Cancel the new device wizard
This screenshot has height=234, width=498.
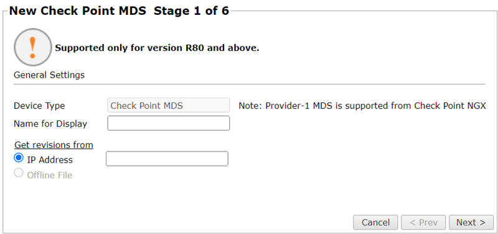[375, 222]
